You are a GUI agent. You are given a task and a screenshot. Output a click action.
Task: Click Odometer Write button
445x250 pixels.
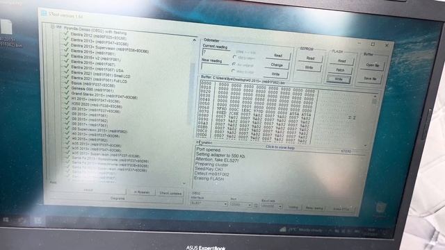[275, 74]
